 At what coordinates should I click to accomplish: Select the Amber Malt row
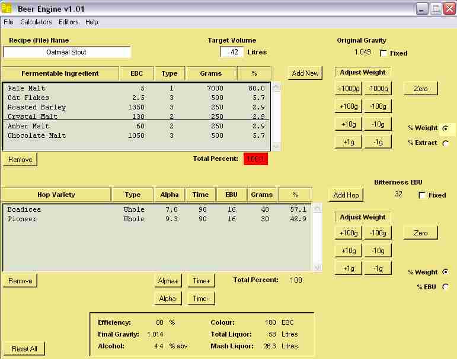[x=136, y=126]
